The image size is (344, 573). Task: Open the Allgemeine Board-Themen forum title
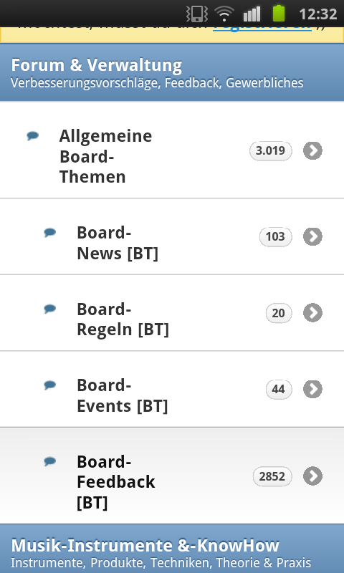[105, 156]
